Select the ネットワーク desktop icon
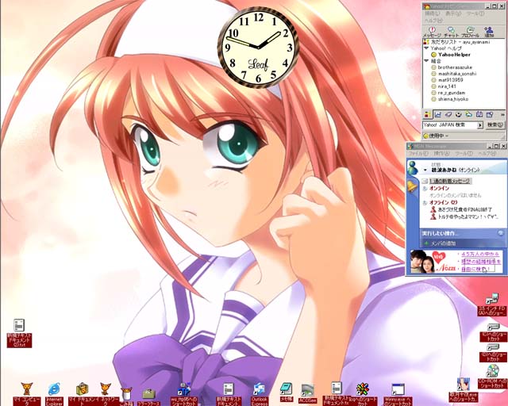508x406 pixels. [106, 393]
